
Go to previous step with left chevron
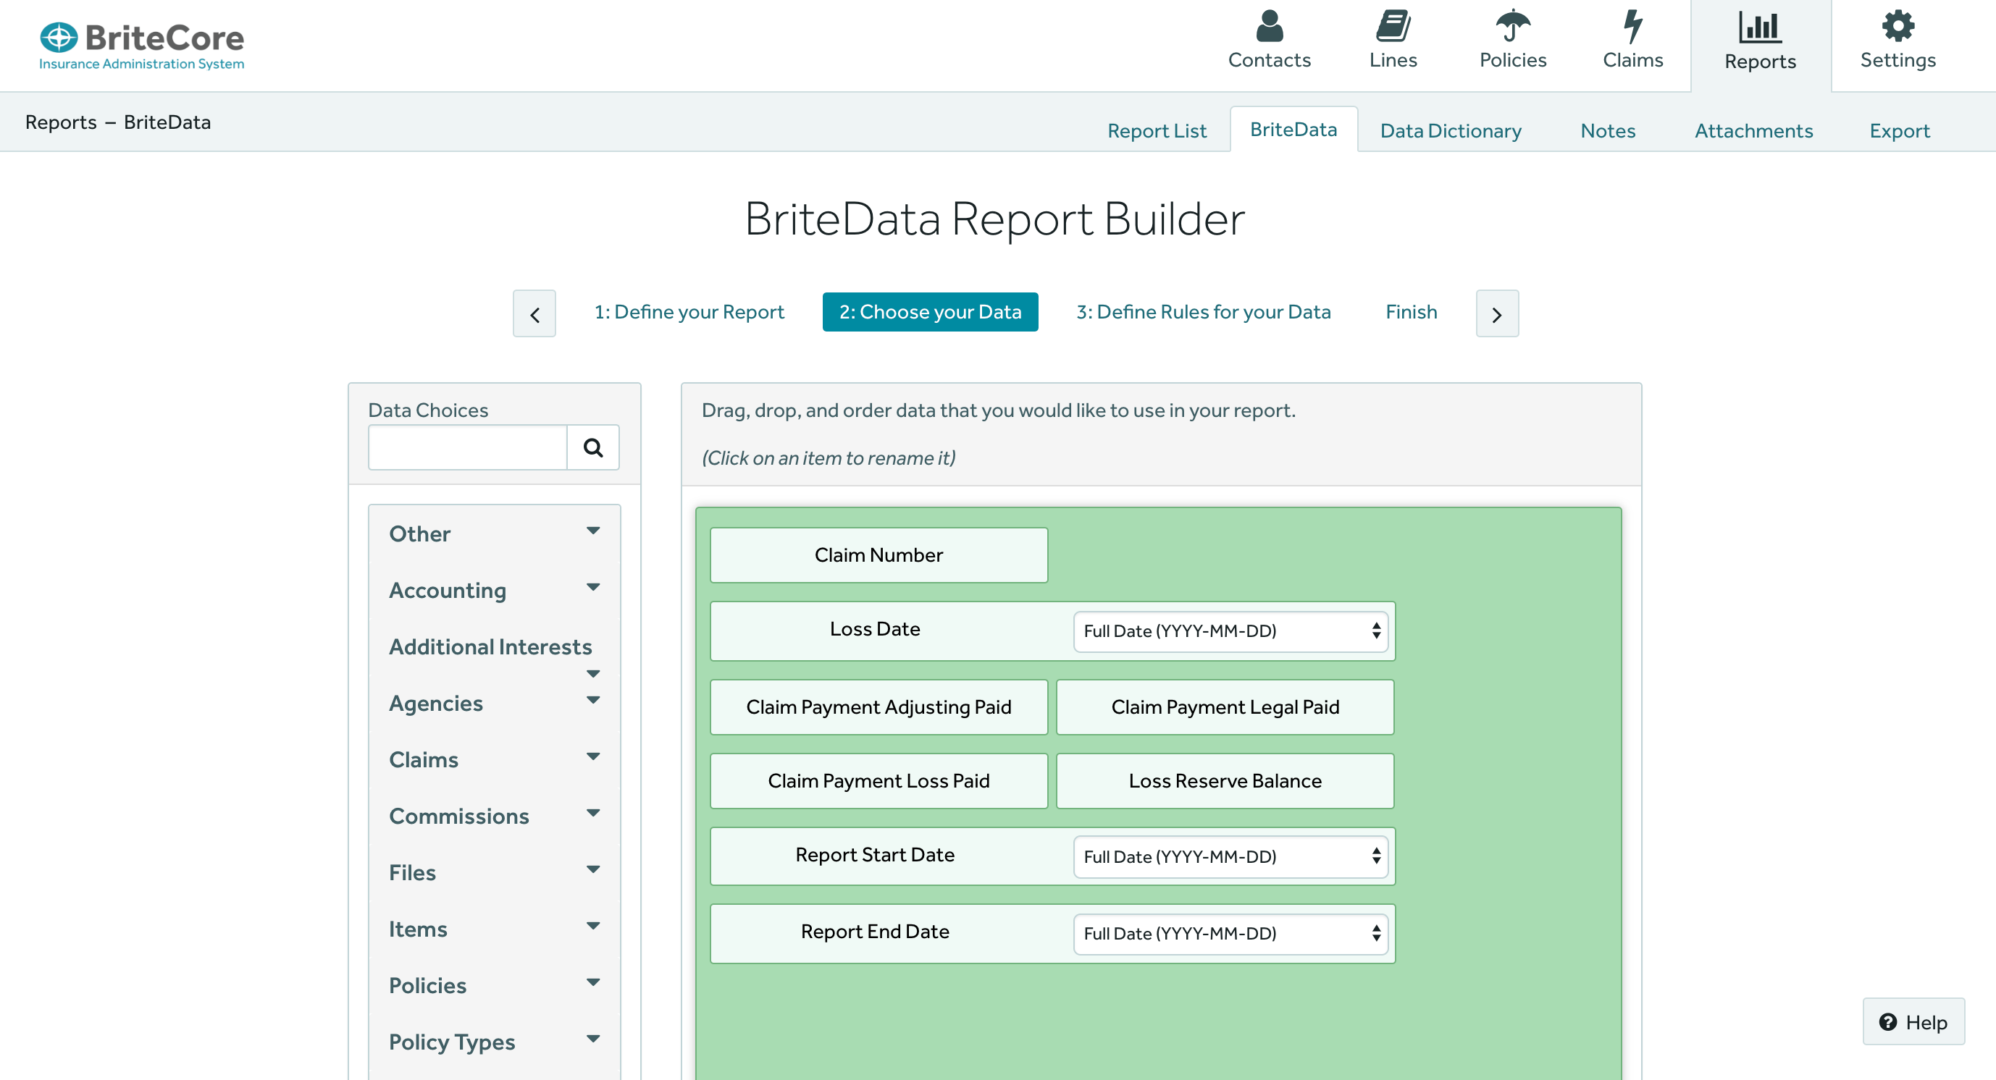point(534,314)
